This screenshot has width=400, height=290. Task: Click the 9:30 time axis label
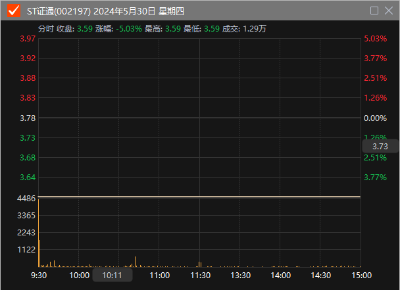click(x=39, y=276)
